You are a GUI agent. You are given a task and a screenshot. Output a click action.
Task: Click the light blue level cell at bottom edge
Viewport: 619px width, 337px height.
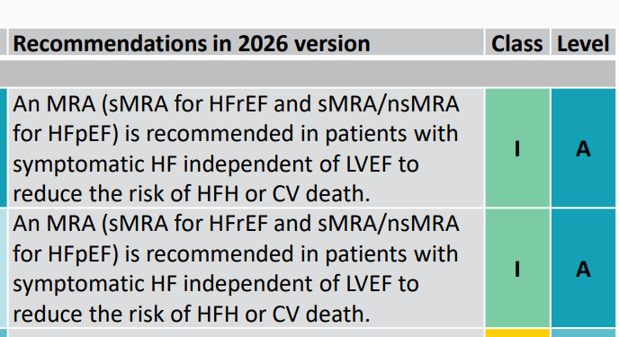(583, 333)
